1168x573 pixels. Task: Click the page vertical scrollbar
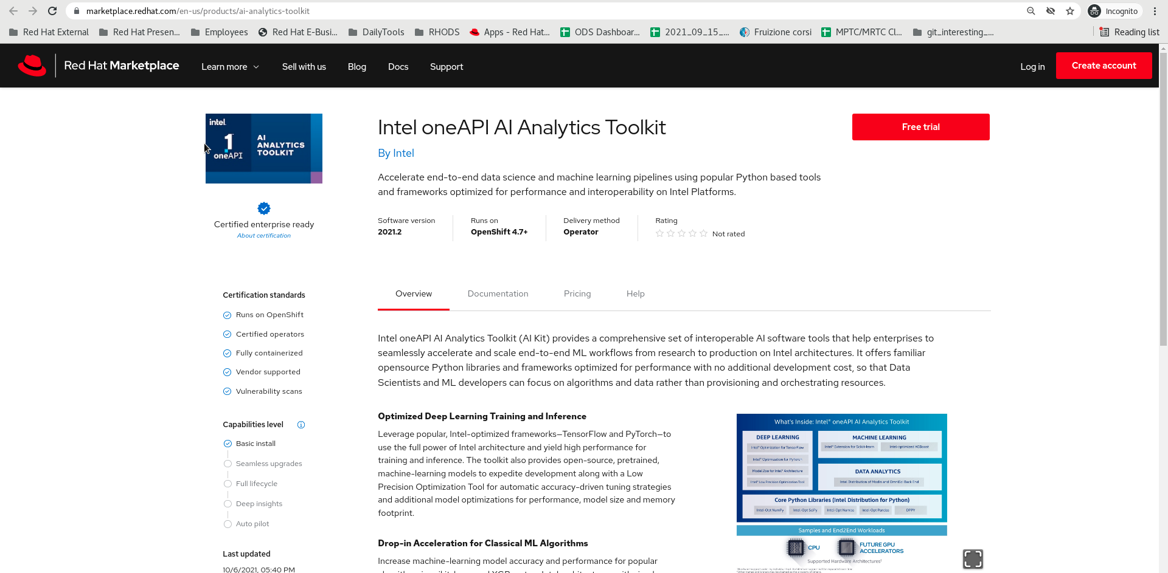(1163, 201)
